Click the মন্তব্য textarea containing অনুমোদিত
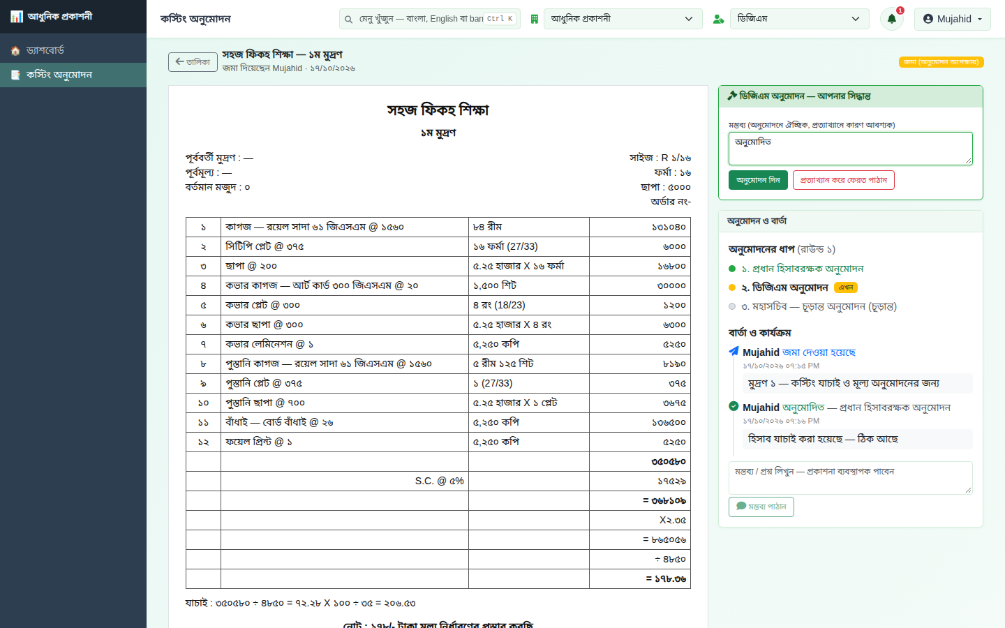The width and height of the screenshot is (1005, 628). (850, 149)
